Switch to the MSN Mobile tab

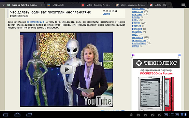pos(58,5)
